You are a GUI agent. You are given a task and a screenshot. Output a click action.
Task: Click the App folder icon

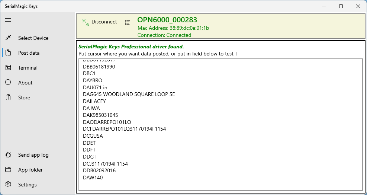pyautogui.click(x=8, y=169)
